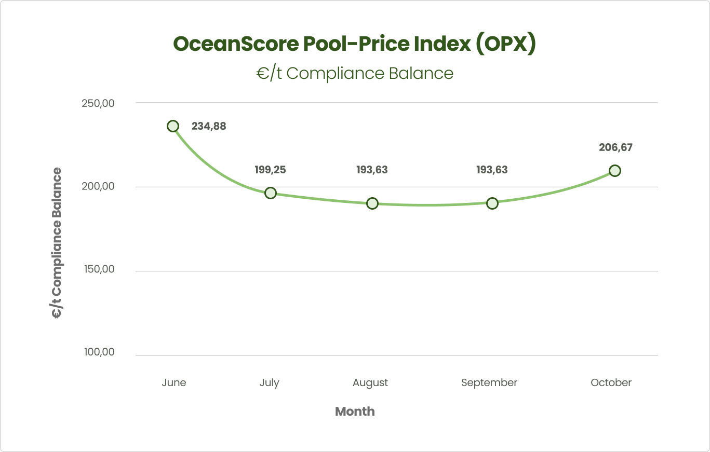Select the June x-axis label
Image resolution: width=710 pixels, height=452 pixels.
coord(173,383)
